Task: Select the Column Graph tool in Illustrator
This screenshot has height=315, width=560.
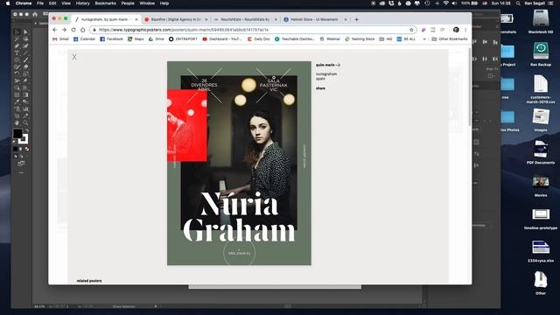Action: [25, 108]
